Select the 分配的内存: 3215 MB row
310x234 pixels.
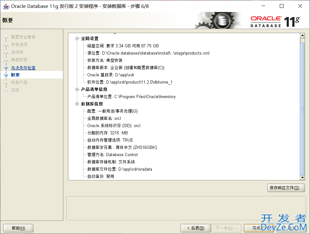107,133
